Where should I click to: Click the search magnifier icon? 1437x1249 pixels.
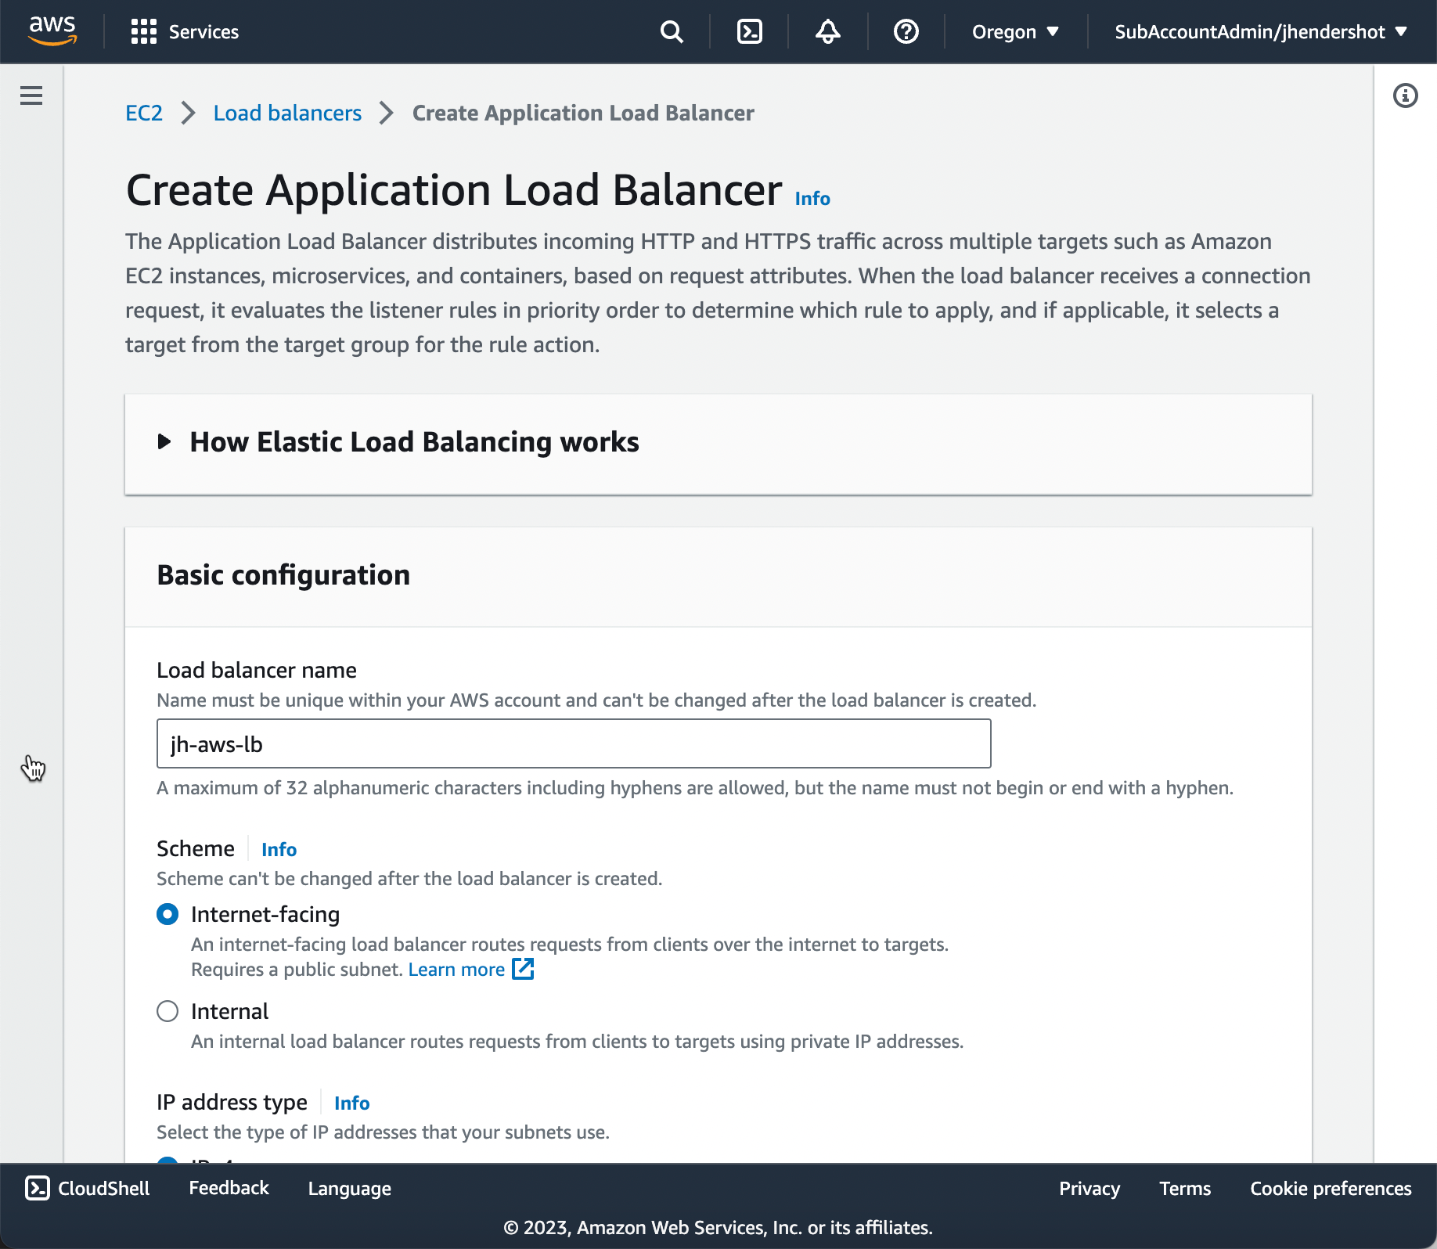[x=672, y=32]
